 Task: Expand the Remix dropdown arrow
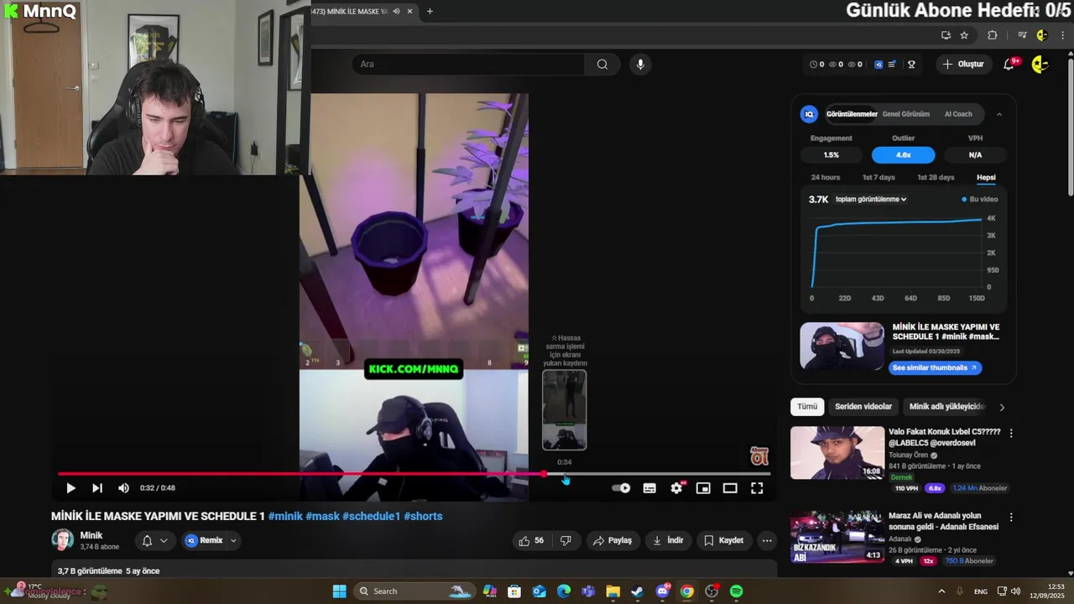tap(233, 541)
